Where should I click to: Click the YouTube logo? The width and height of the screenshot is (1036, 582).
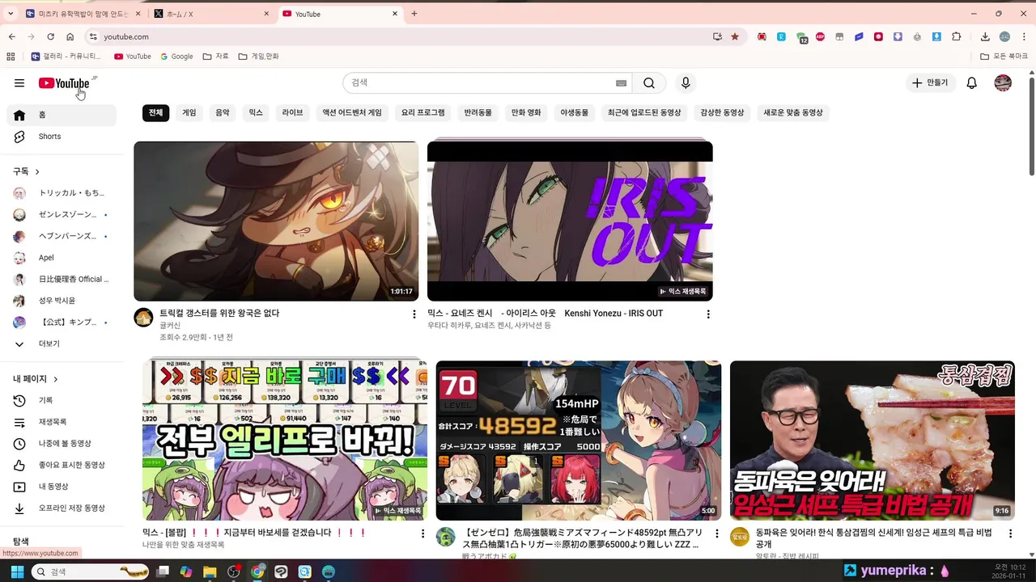pos(64,83)
